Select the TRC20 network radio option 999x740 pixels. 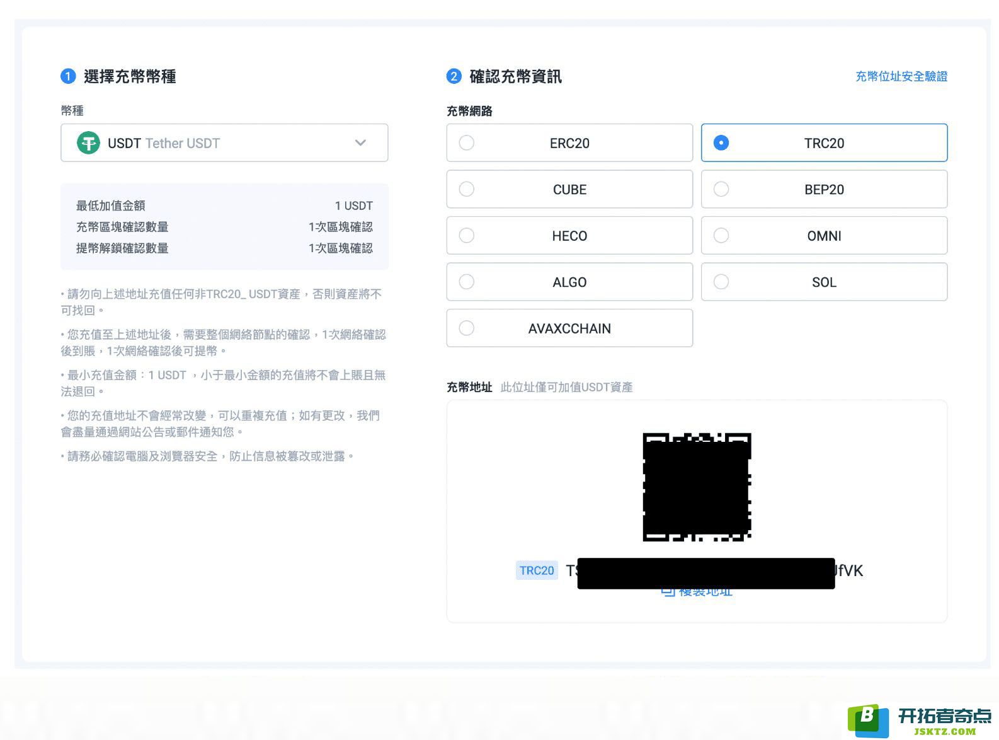[x=824, y=143]
